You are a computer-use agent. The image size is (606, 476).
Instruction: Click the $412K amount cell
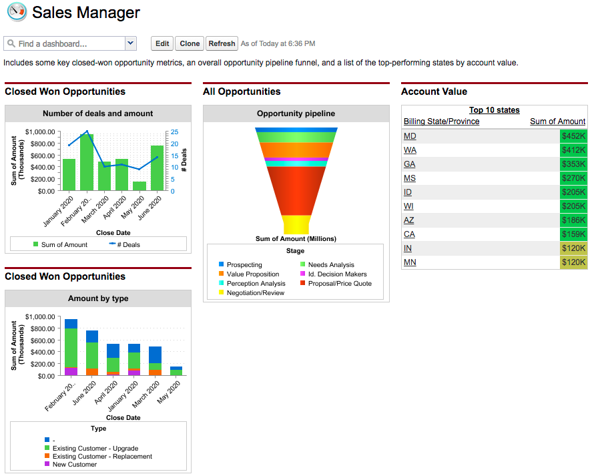click(x=573, y=150)
